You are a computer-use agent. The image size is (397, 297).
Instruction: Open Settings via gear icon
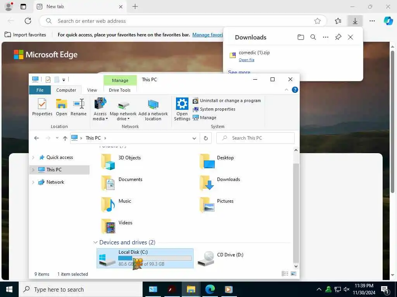click(182, 109)
